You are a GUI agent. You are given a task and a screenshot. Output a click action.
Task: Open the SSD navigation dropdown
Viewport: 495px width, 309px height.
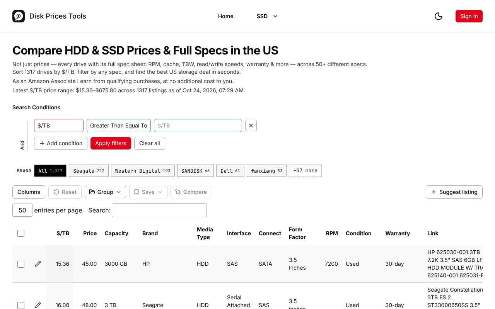point(267,16)
